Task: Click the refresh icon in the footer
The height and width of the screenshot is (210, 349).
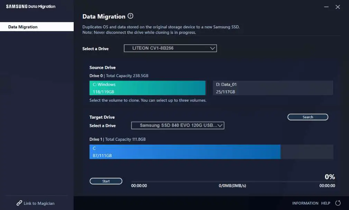Action: click(x=338, y=203)
